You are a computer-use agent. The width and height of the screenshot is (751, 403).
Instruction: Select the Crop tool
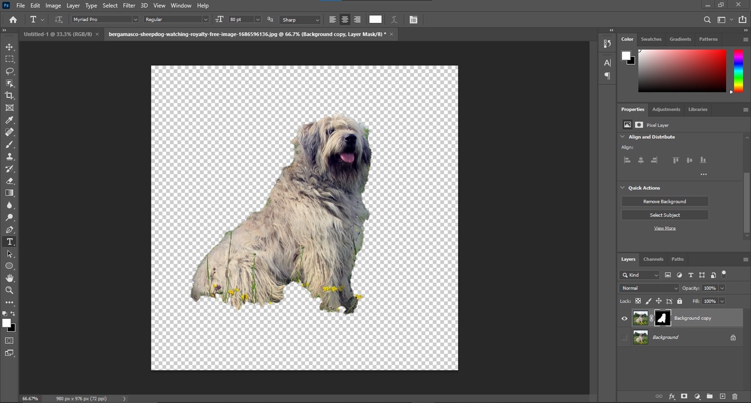[9, 95]
